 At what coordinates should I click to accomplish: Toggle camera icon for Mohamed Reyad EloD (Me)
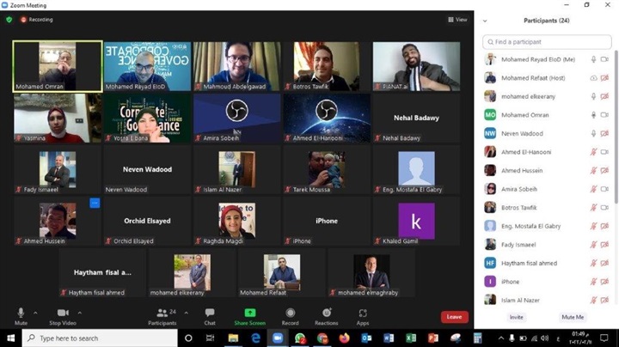pos(604,59)
